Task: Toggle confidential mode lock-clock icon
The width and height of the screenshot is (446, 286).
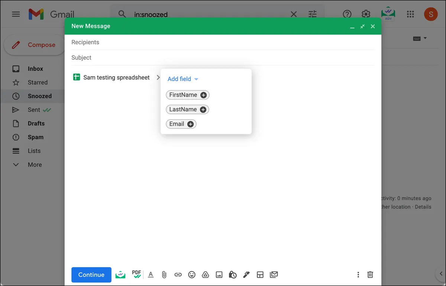Action: coord(233,275)
